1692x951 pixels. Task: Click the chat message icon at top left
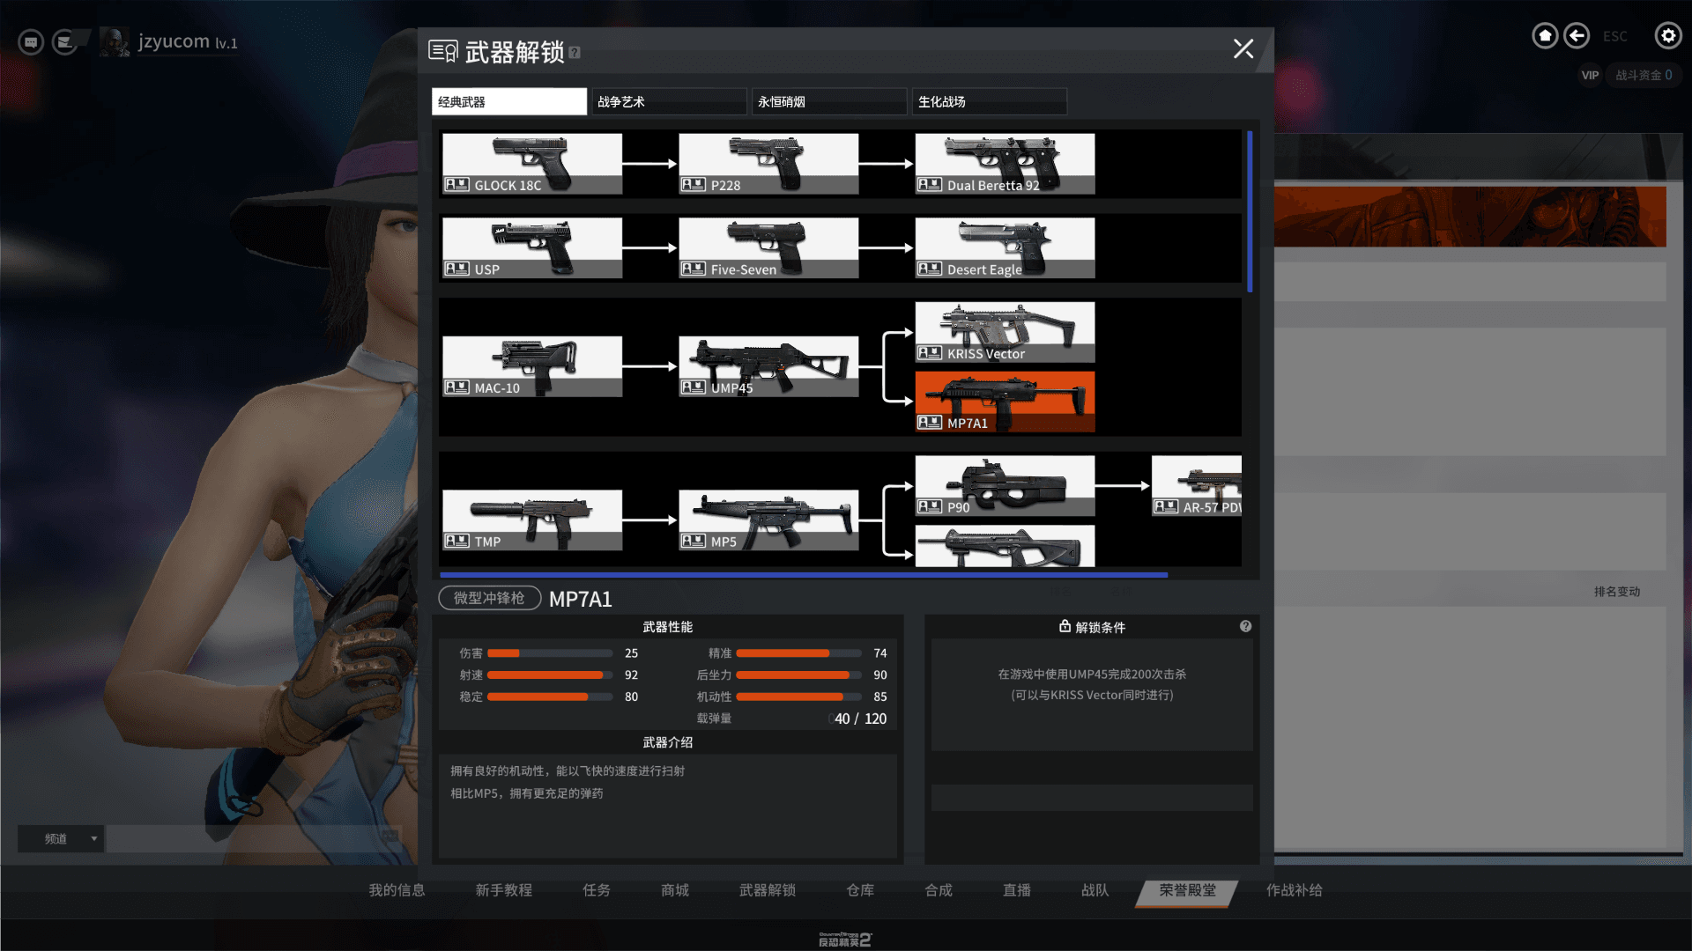[x=30, y=41]
